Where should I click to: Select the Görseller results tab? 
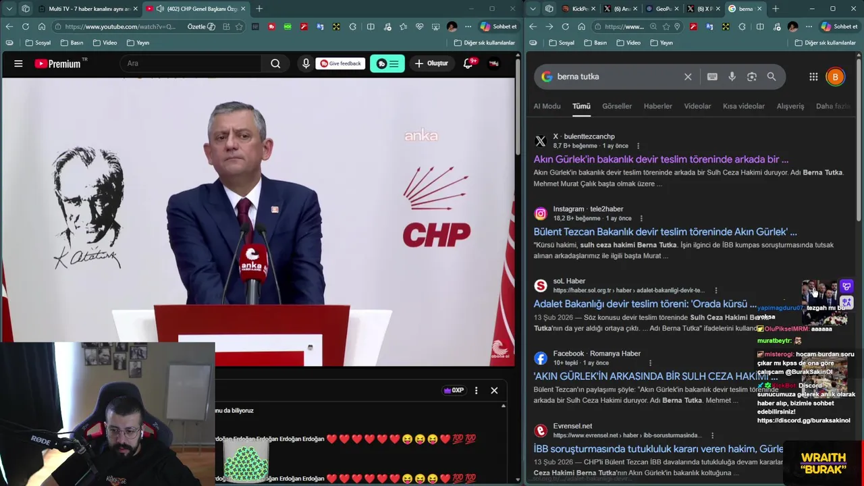coord(617,106)
